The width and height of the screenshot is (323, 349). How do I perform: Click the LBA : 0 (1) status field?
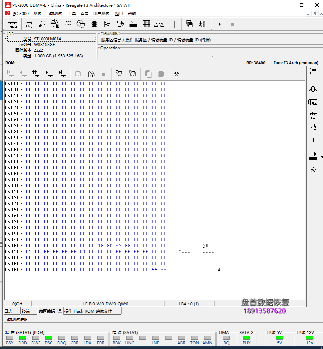pos(189,304)
